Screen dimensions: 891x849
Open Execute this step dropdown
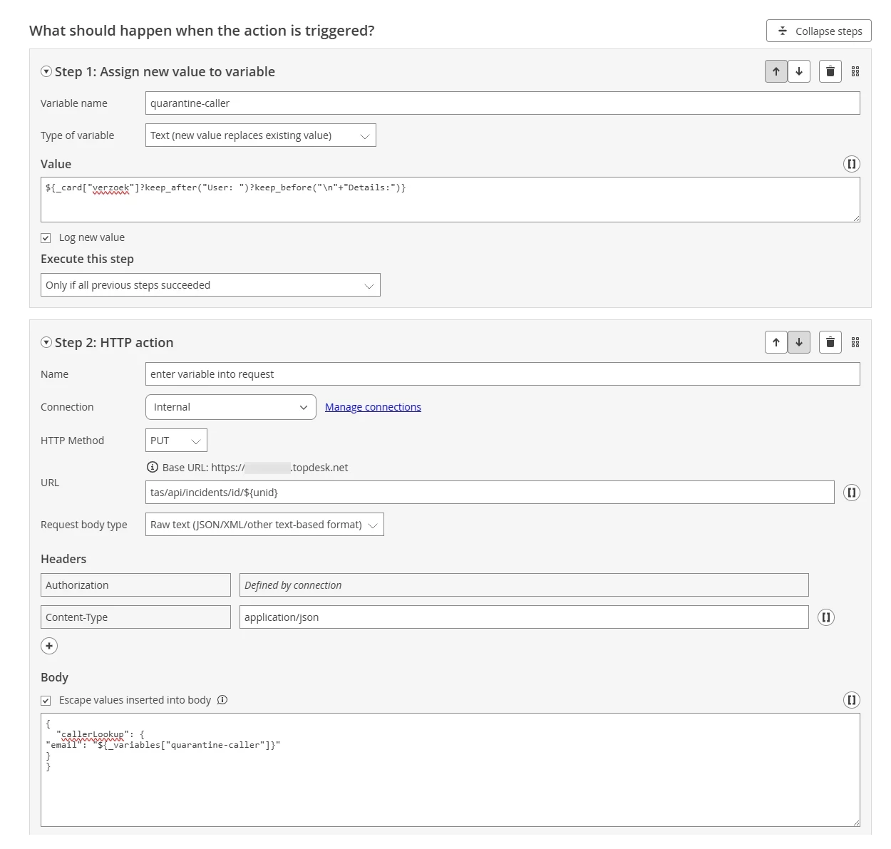coord(210,285)
